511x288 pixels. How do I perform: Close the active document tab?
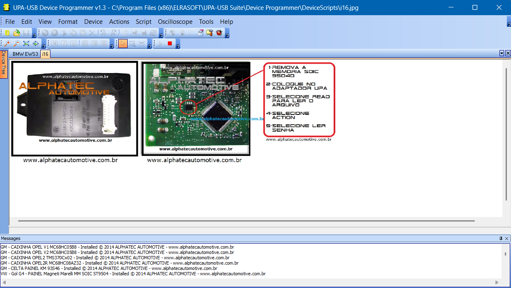point(508,53)
